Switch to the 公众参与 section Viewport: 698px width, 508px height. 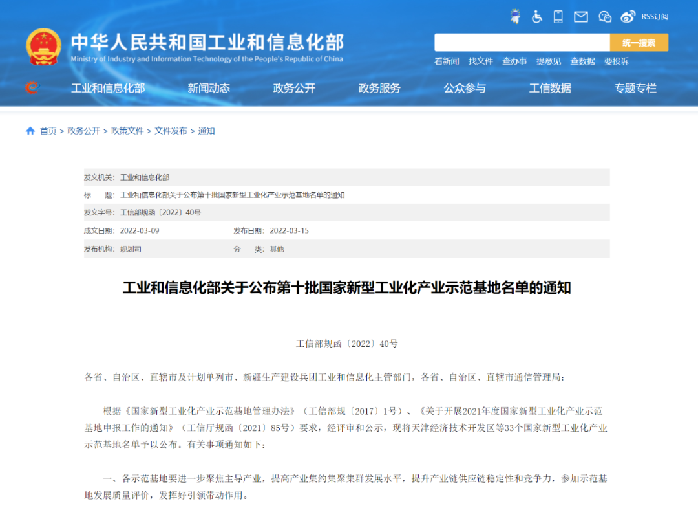(465, 88)
